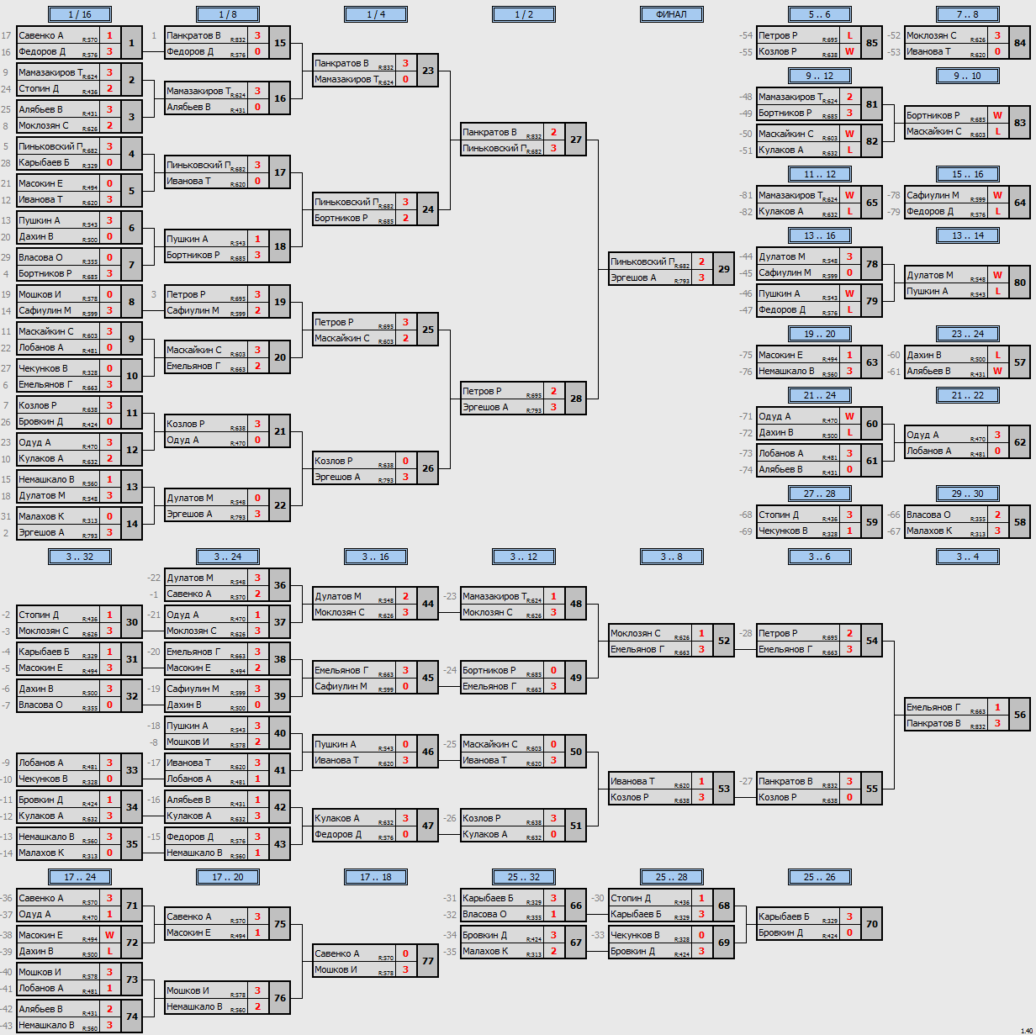Viewport: 1036px width, 1035px height.
Task: Click the 7 .. 8 placement header
Action: pos(968,14)
